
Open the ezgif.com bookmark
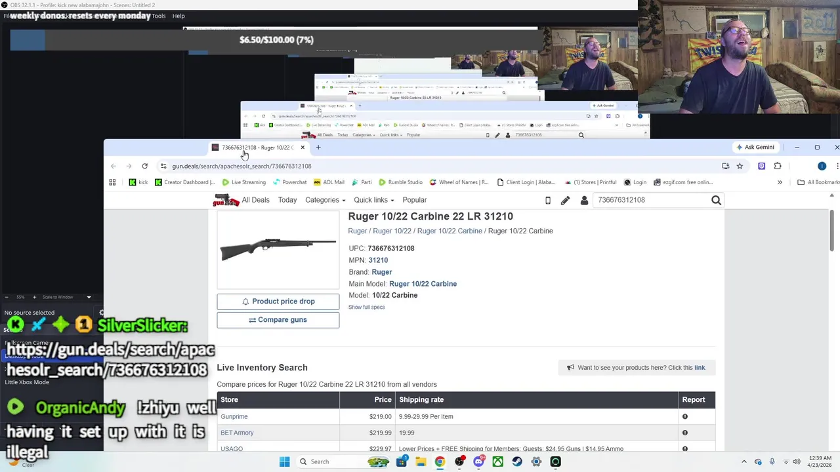(683, 182)
